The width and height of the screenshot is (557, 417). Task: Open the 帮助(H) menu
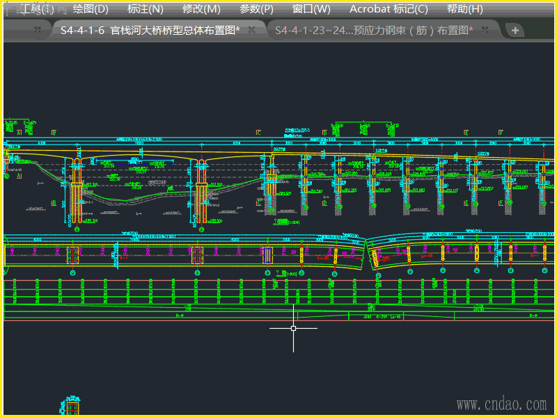(x=464, y=9)
